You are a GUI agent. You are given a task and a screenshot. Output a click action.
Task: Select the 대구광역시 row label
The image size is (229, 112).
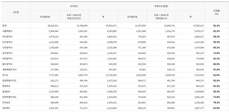7,42
